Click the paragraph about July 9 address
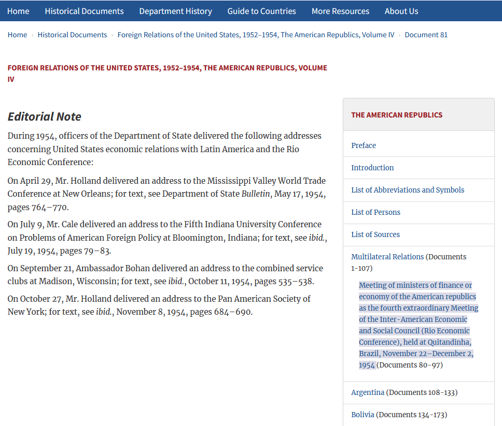This screenshot has height=426, width=502. pyautogui.click(x=168, y=238)
